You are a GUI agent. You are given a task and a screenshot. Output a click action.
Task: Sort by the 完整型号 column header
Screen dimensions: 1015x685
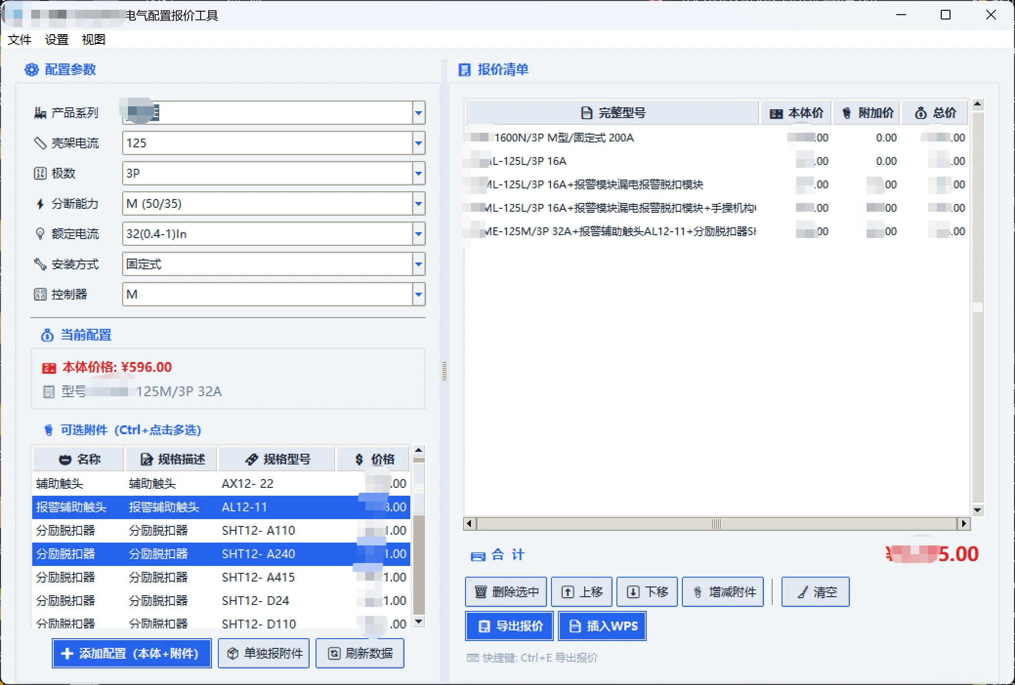613,113
